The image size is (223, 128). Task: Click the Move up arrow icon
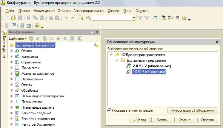(x=58, y=38)
